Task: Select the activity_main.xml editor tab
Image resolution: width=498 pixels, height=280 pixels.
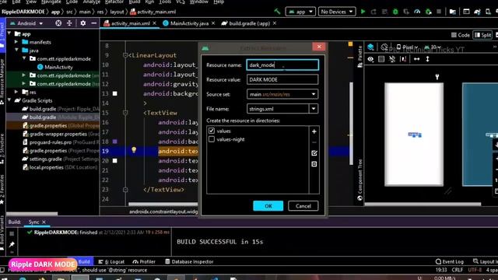Action: pos(130,23)
